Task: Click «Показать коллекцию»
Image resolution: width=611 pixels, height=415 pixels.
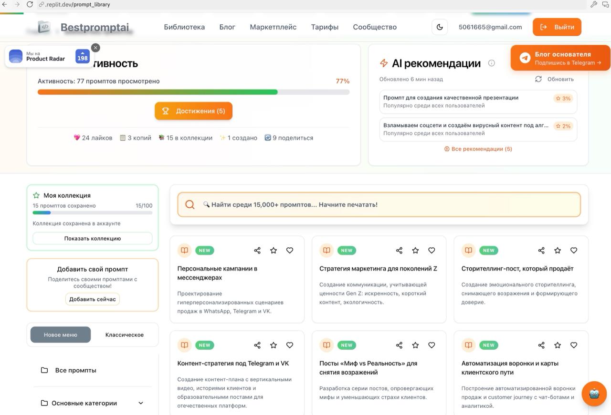Action: (92, 238)
